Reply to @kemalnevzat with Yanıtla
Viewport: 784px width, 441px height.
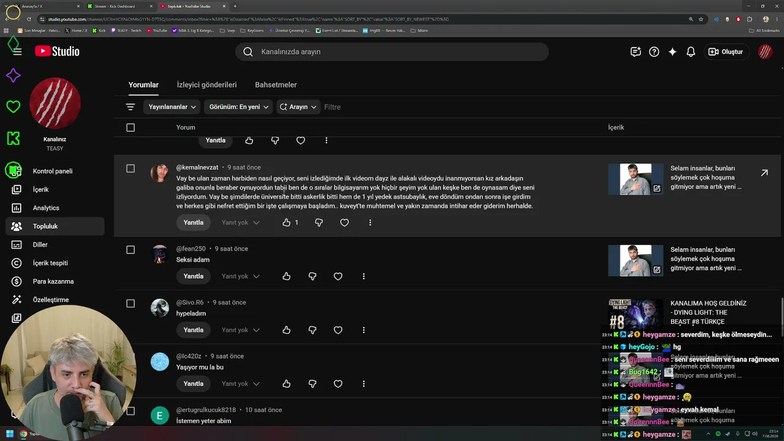coord(194,223)
